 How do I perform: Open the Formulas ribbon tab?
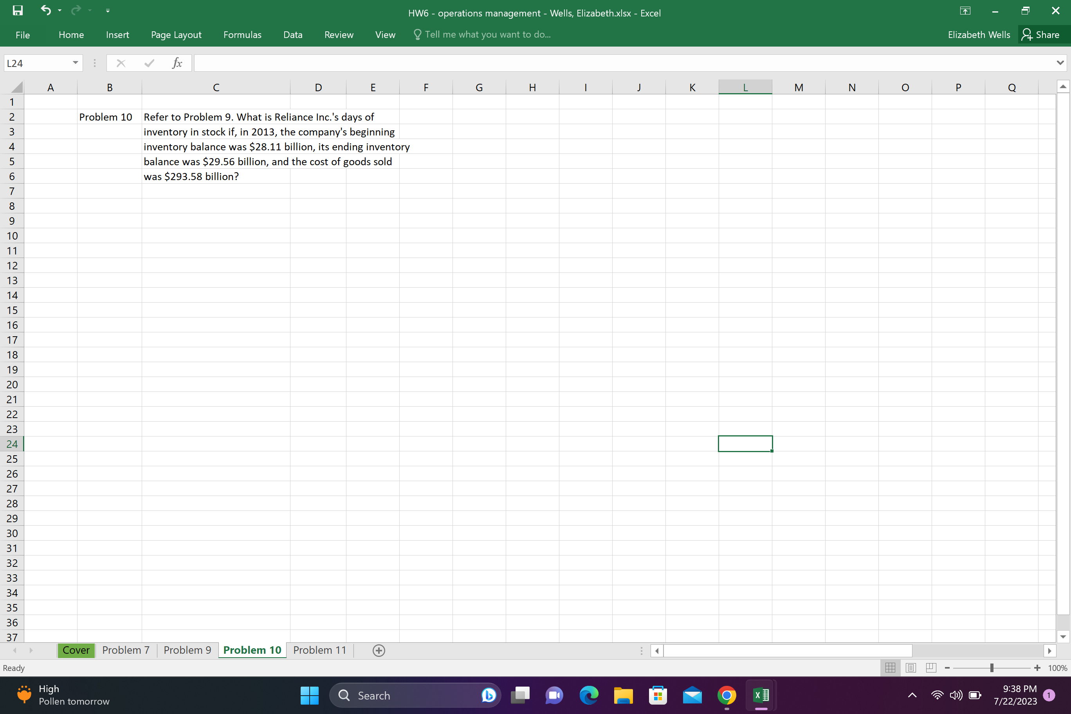tap(242, 34)
